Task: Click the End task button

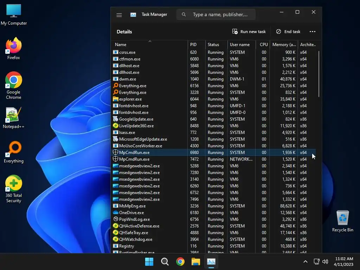Action: tap(288, 32)
